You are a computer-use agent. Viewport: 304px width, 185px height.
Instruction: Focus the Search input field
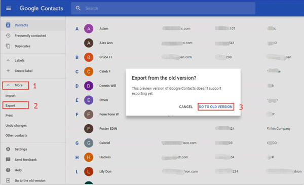pos(163,8)
